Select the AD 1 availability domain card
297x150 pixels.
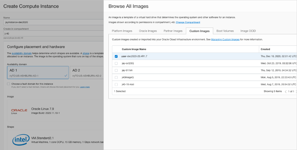[x=38, y=72]
